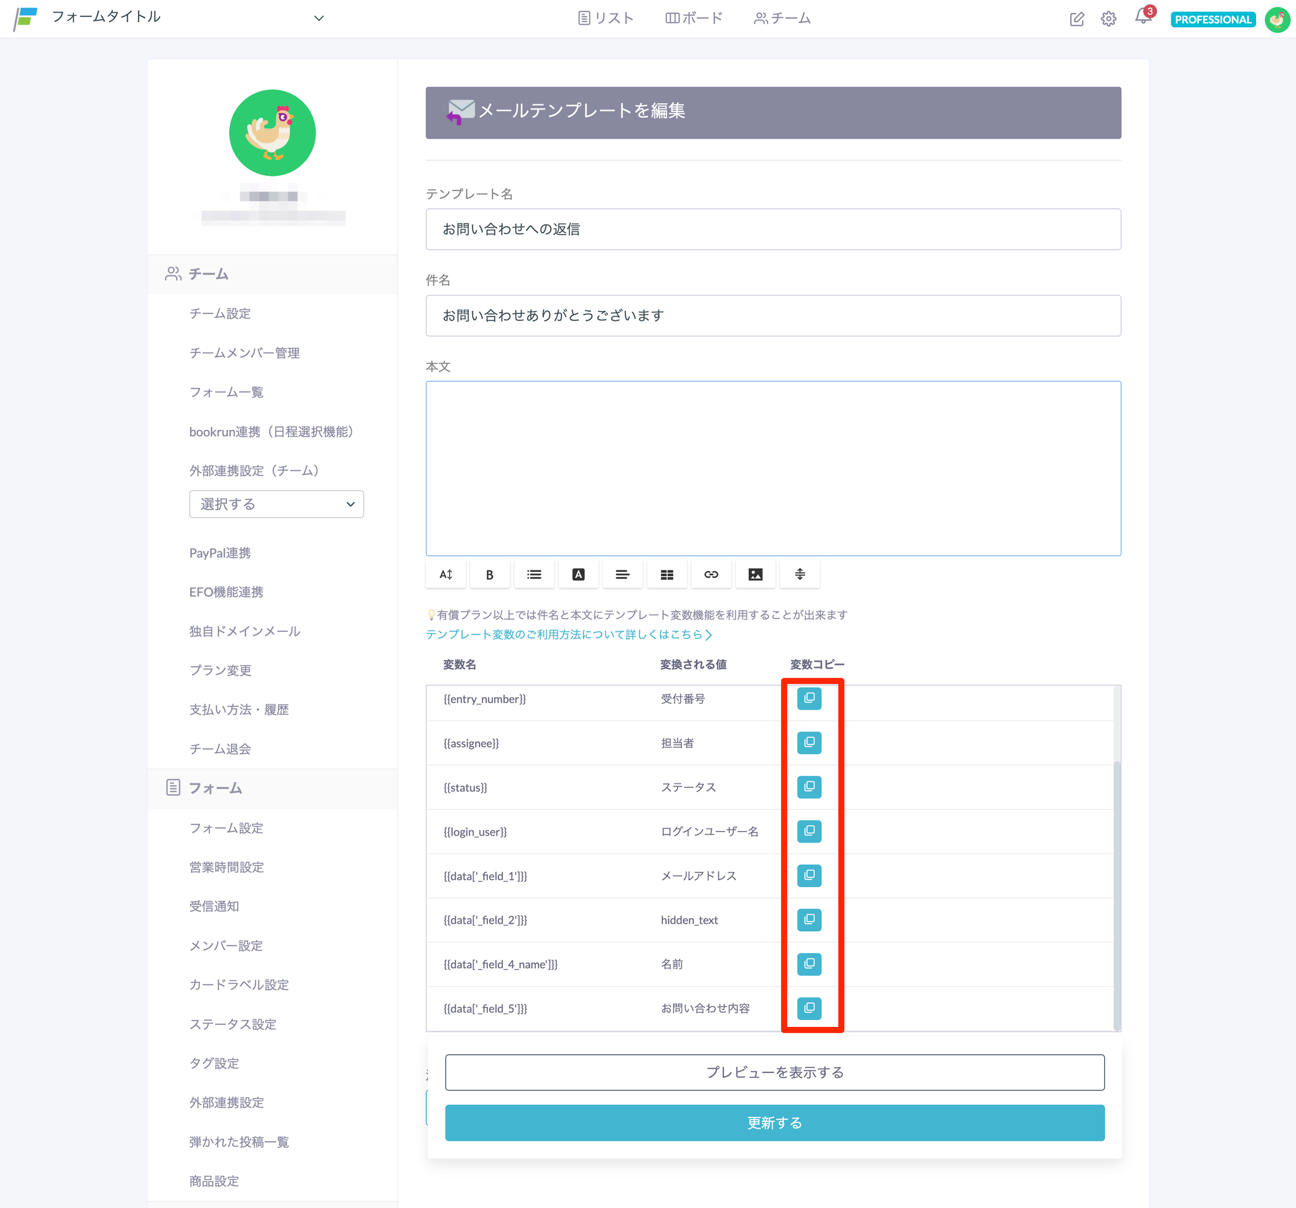Click the text alignment icon
1296x1208 pixels.
point(622,575)
